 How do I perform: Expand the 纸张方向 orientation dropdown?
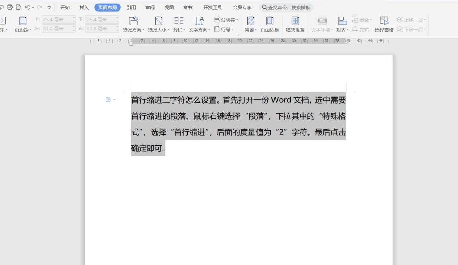[x=133, y=24]
